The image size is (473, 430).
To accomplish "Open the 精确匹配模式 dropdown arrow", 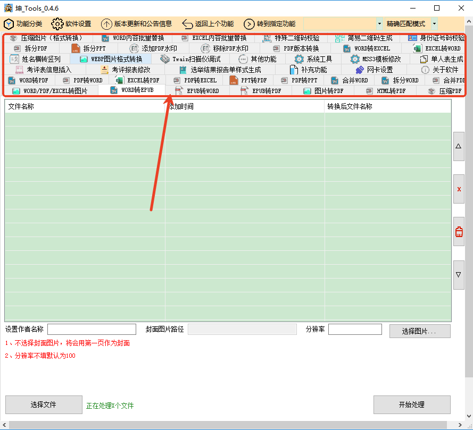I will [x=434, y=24].
